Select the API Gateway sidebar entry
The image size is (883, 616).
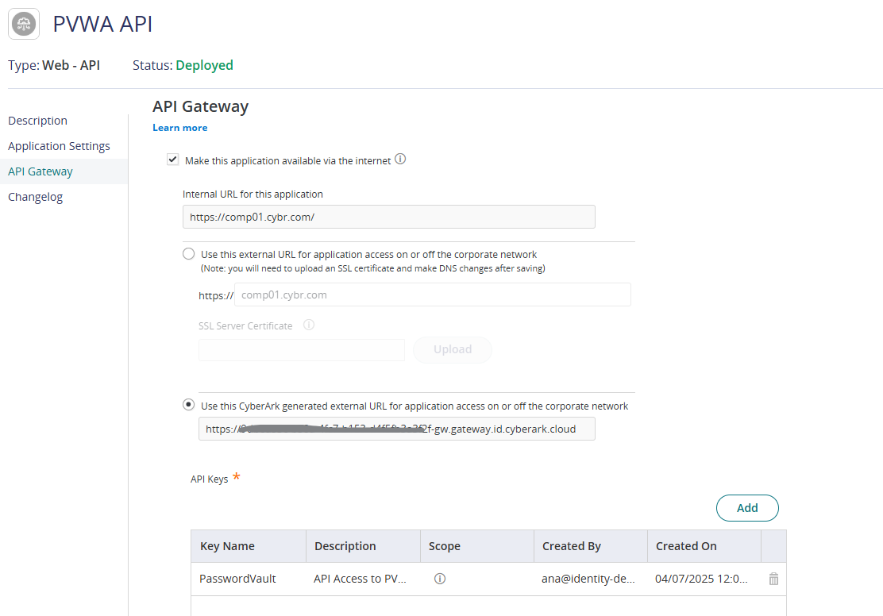pos(40,171)
